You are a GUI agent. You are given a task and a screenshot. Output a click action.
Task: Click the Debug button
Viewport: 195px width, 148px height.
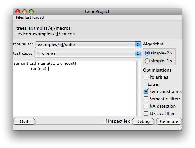(143, 121)
